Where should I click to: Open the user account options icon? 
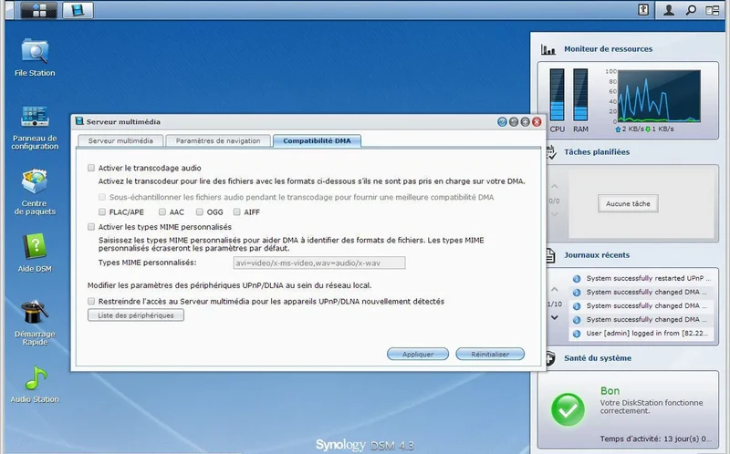(669, 10)
